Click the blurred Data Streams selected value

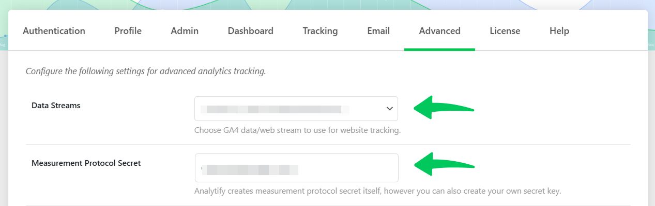(x=275, y=109)
